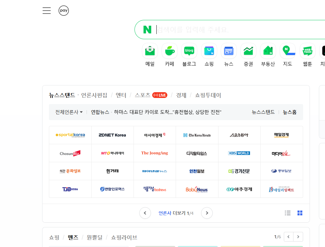Open ChosunBiz press logo
Screen dimensions: 325x247
pos(70,153)
